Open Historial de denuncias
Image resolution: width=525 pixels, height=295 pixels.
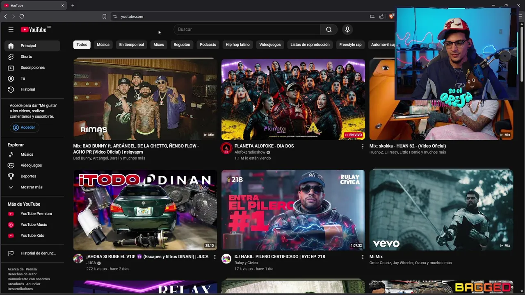click(32, 253)
